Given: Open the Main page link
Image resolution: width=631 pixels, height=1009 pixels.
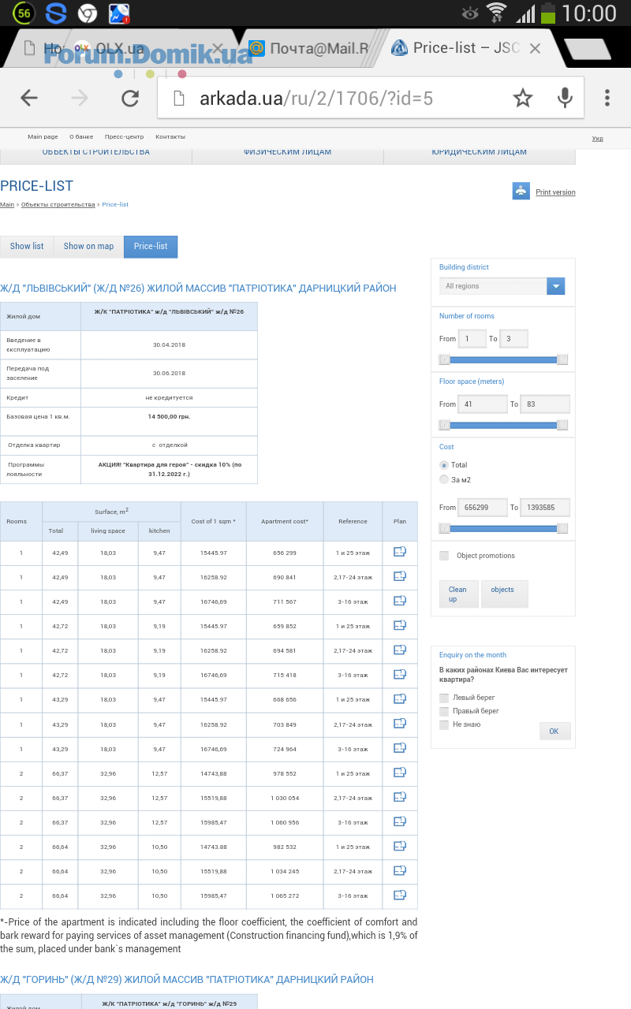Looking at the screenshot, I should point(43,137).
